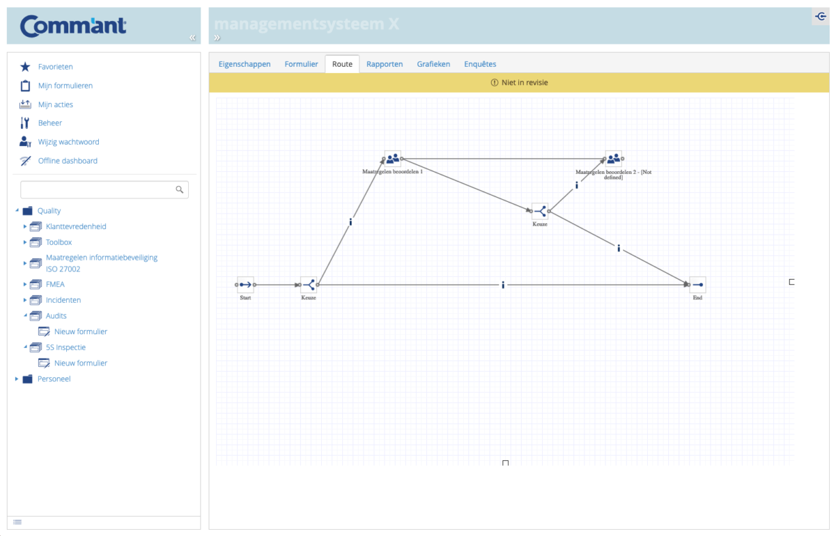Switch to the Rapporten tab
Screen dimensions: 836x536
tap(385, 63)
